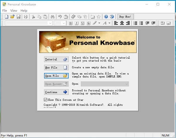Image resolution: width=176 pixels, height=138 pixels.
Task: Click the Save floppy disk icon
Action: pyautogui.click(x=18, y=17)
